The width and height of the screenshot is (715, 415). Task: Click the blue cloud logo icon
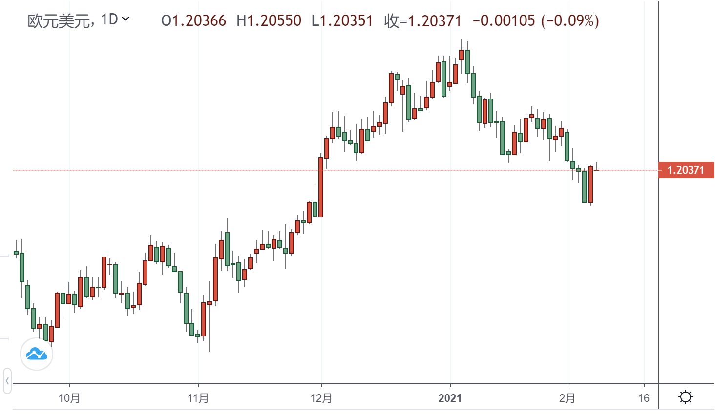[x=37, y=354]
